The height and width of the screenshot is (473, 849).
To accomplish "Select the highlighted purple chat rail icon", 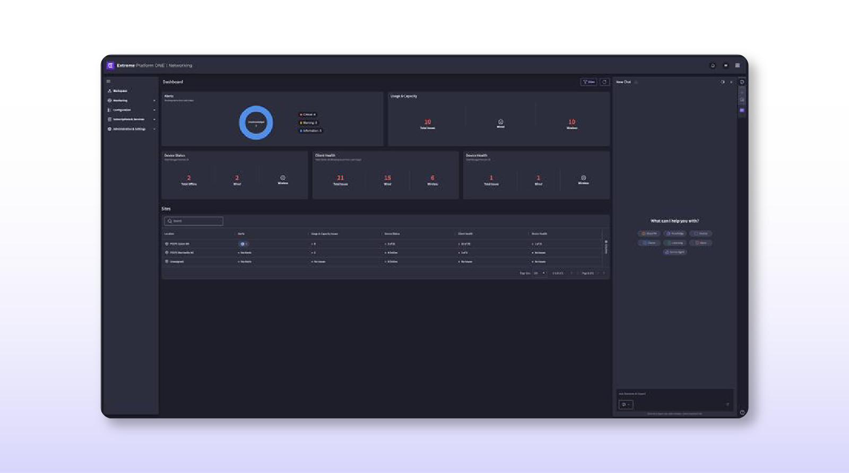I will click(x=742, y=110).
